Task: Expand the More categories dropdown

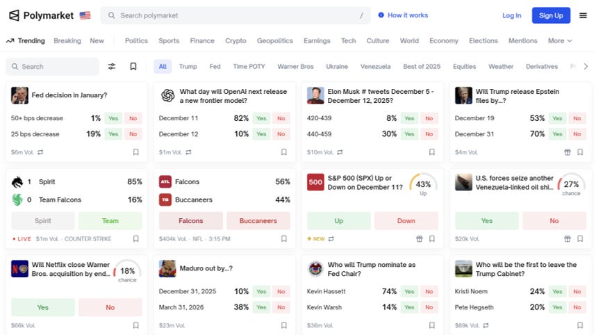Action: pos(560,41)
